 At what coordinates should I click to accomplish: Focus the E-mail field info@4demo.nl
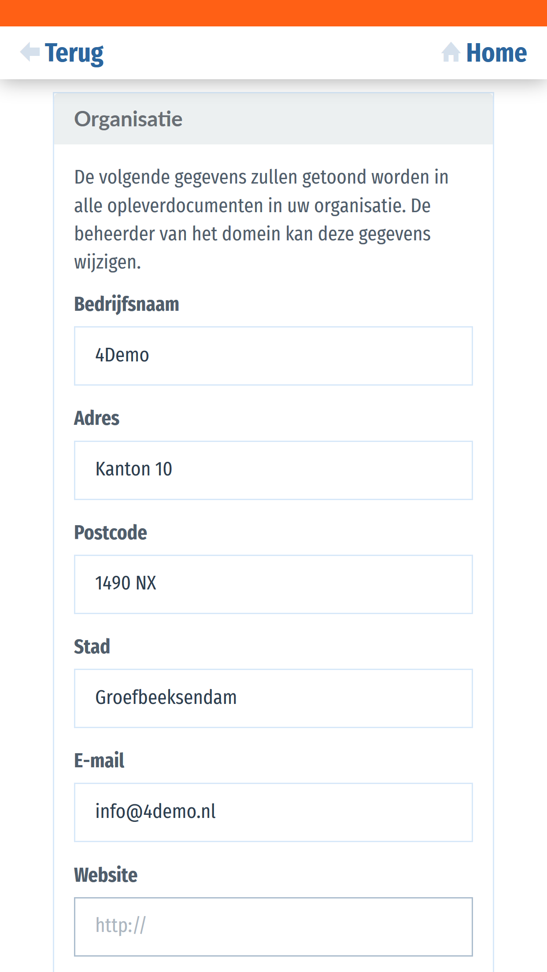(273, 812)
